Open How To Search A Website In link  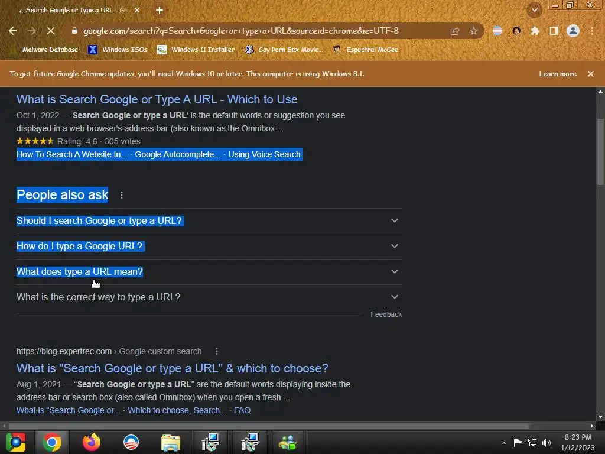click(71, 154)
